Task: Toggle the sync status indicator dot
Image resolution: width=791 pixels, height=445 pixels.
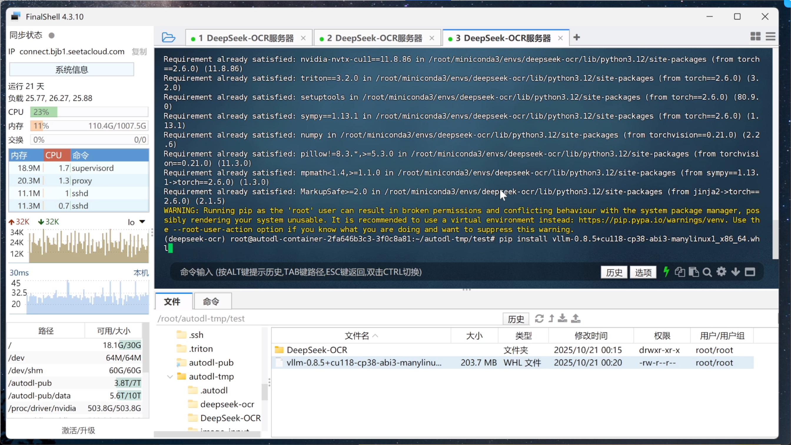Action: coord(51,36)
